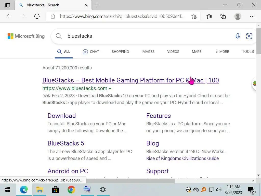Click the https://www.bluestacks.com green URL

[x=75, y=88]
